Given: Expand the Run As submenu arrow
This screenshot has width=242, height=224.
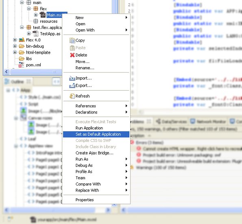Looking at the screenshot, I should (x=126, y=159).
